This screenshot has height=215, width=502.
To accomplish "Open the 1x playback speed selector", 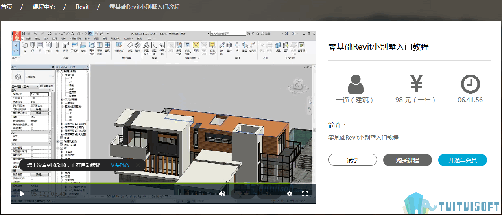I will 269,194.
